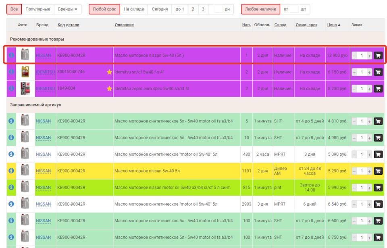Click the cart icon in the 4 980 руб. row
This screenshot has height=248, width=387.
tap(378, 138)
